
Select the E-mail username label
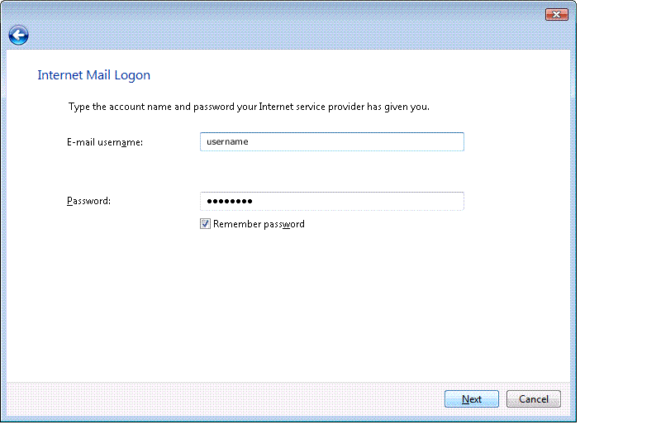tap(105, 142)
